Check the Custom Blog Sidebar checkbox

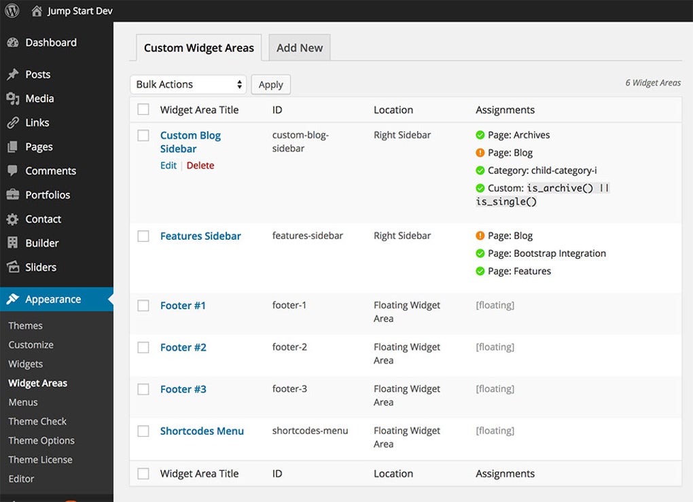tap(143, 135)
